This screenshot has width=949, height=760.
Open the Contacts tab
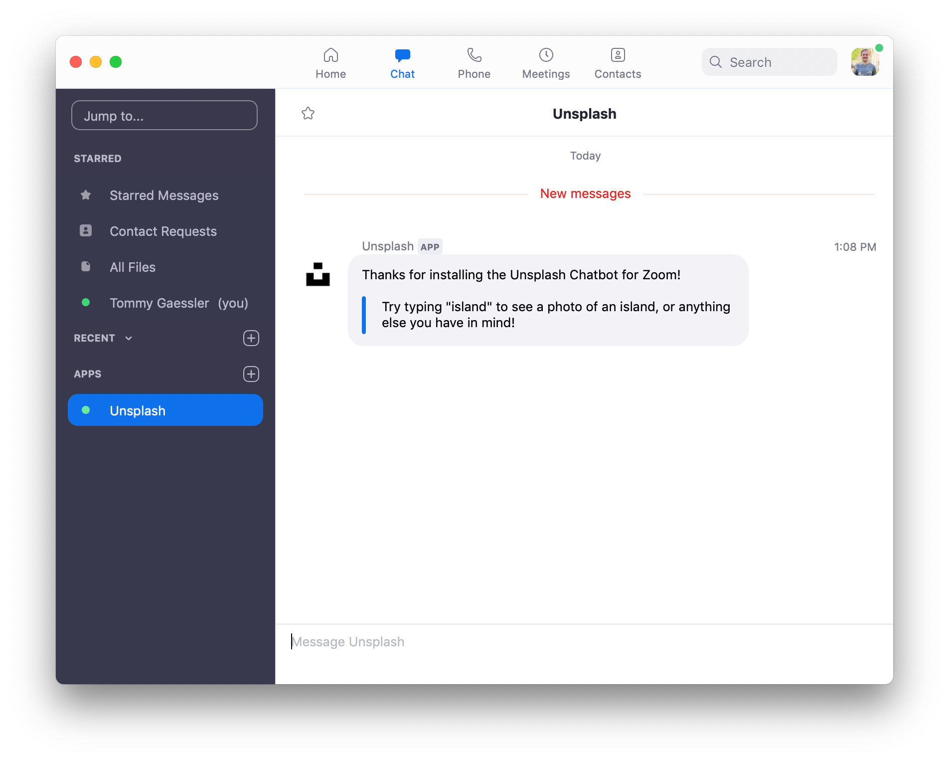[618, 63]
